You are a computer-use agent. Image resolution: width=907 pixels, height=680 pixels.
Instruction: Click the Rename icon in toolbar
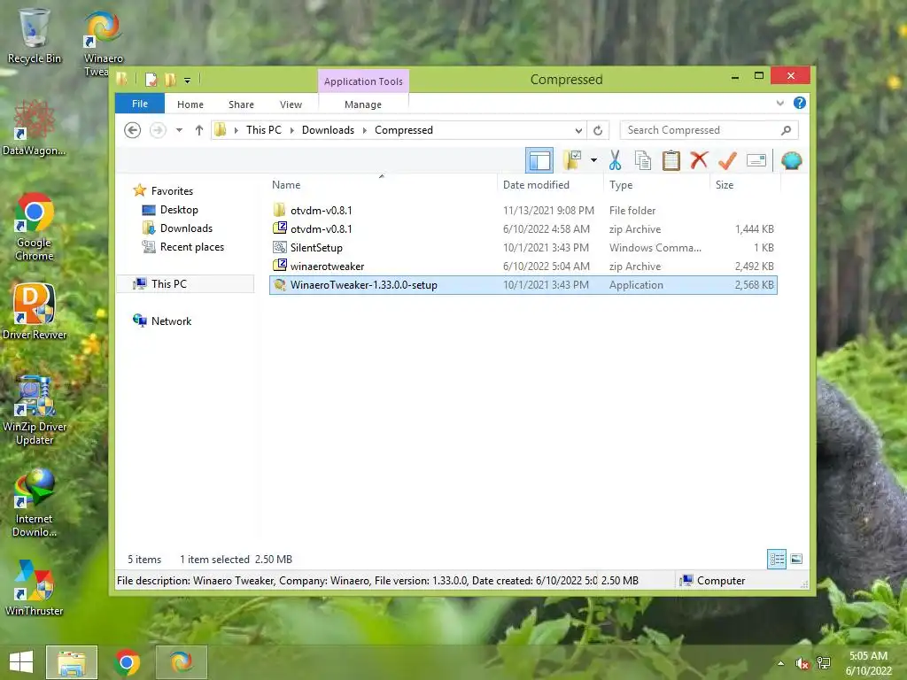[756, 160]
